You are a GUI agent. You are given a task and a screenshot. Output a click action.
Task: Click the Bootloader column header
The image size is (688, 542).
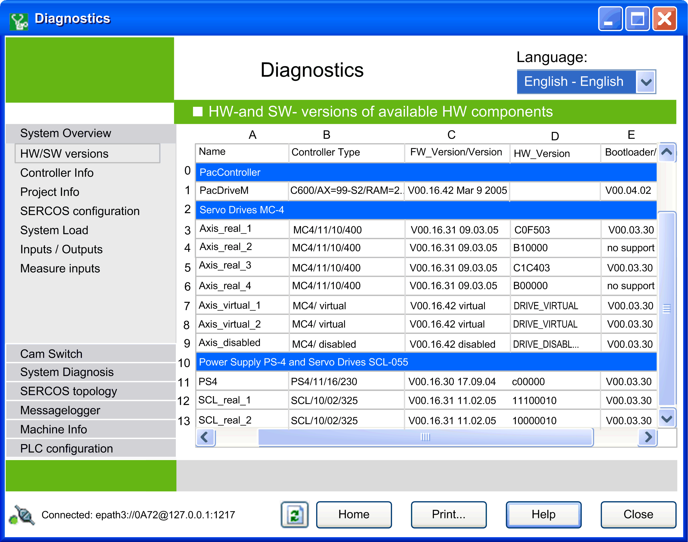629,153
